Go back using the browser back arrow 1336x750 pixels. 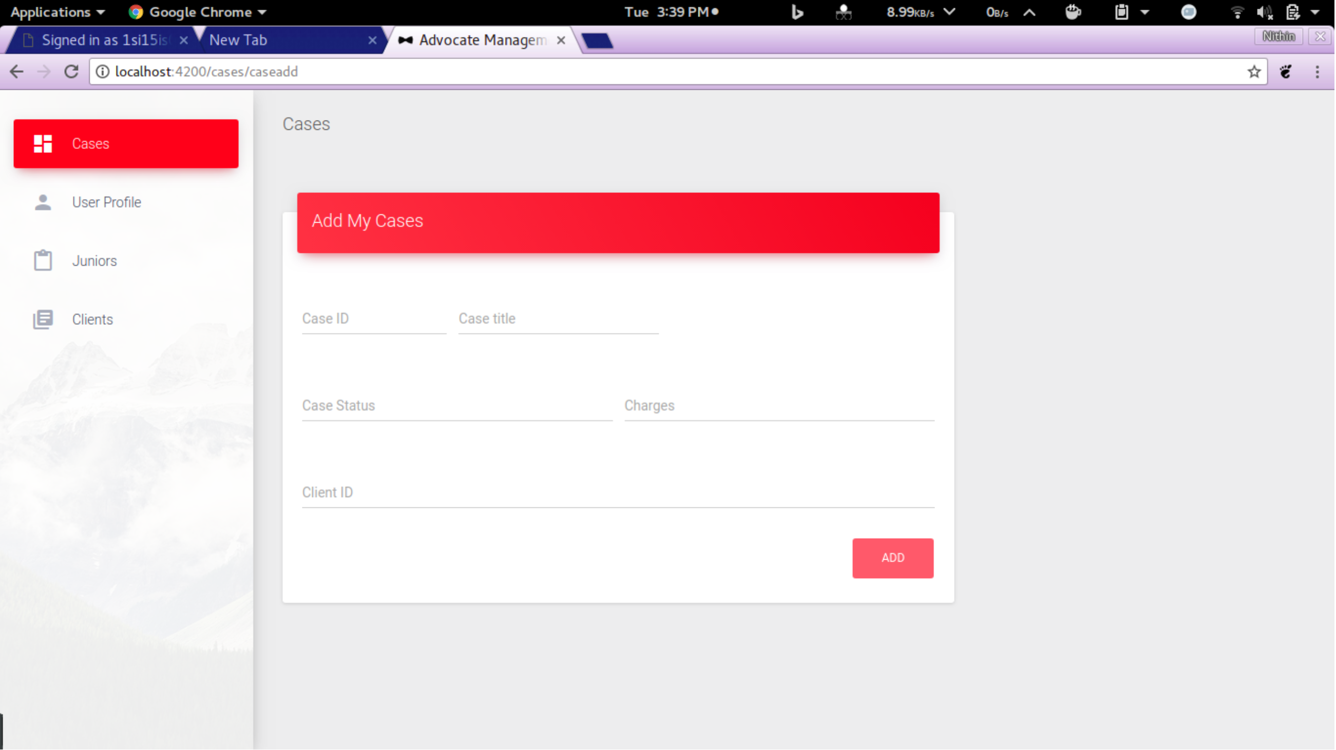click(x=16, y=71)
